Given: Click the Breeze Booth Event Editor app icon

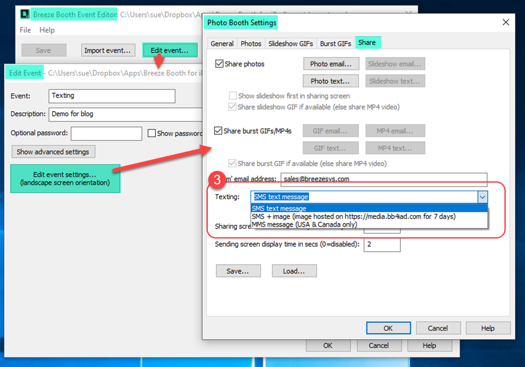Looking at the screenshot, I should pyautogui.click(x=25, y=14).
